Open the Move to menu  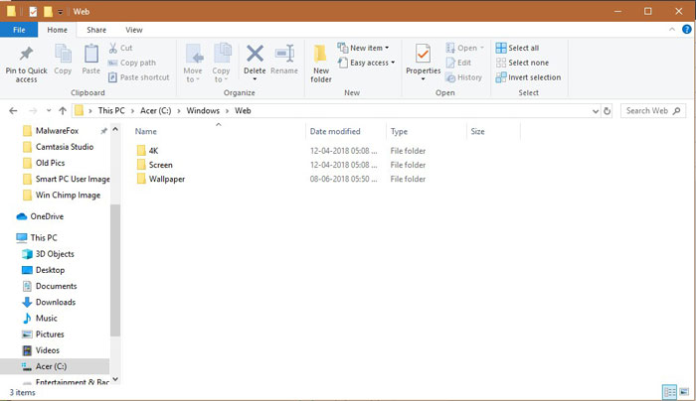coord(193,64)
